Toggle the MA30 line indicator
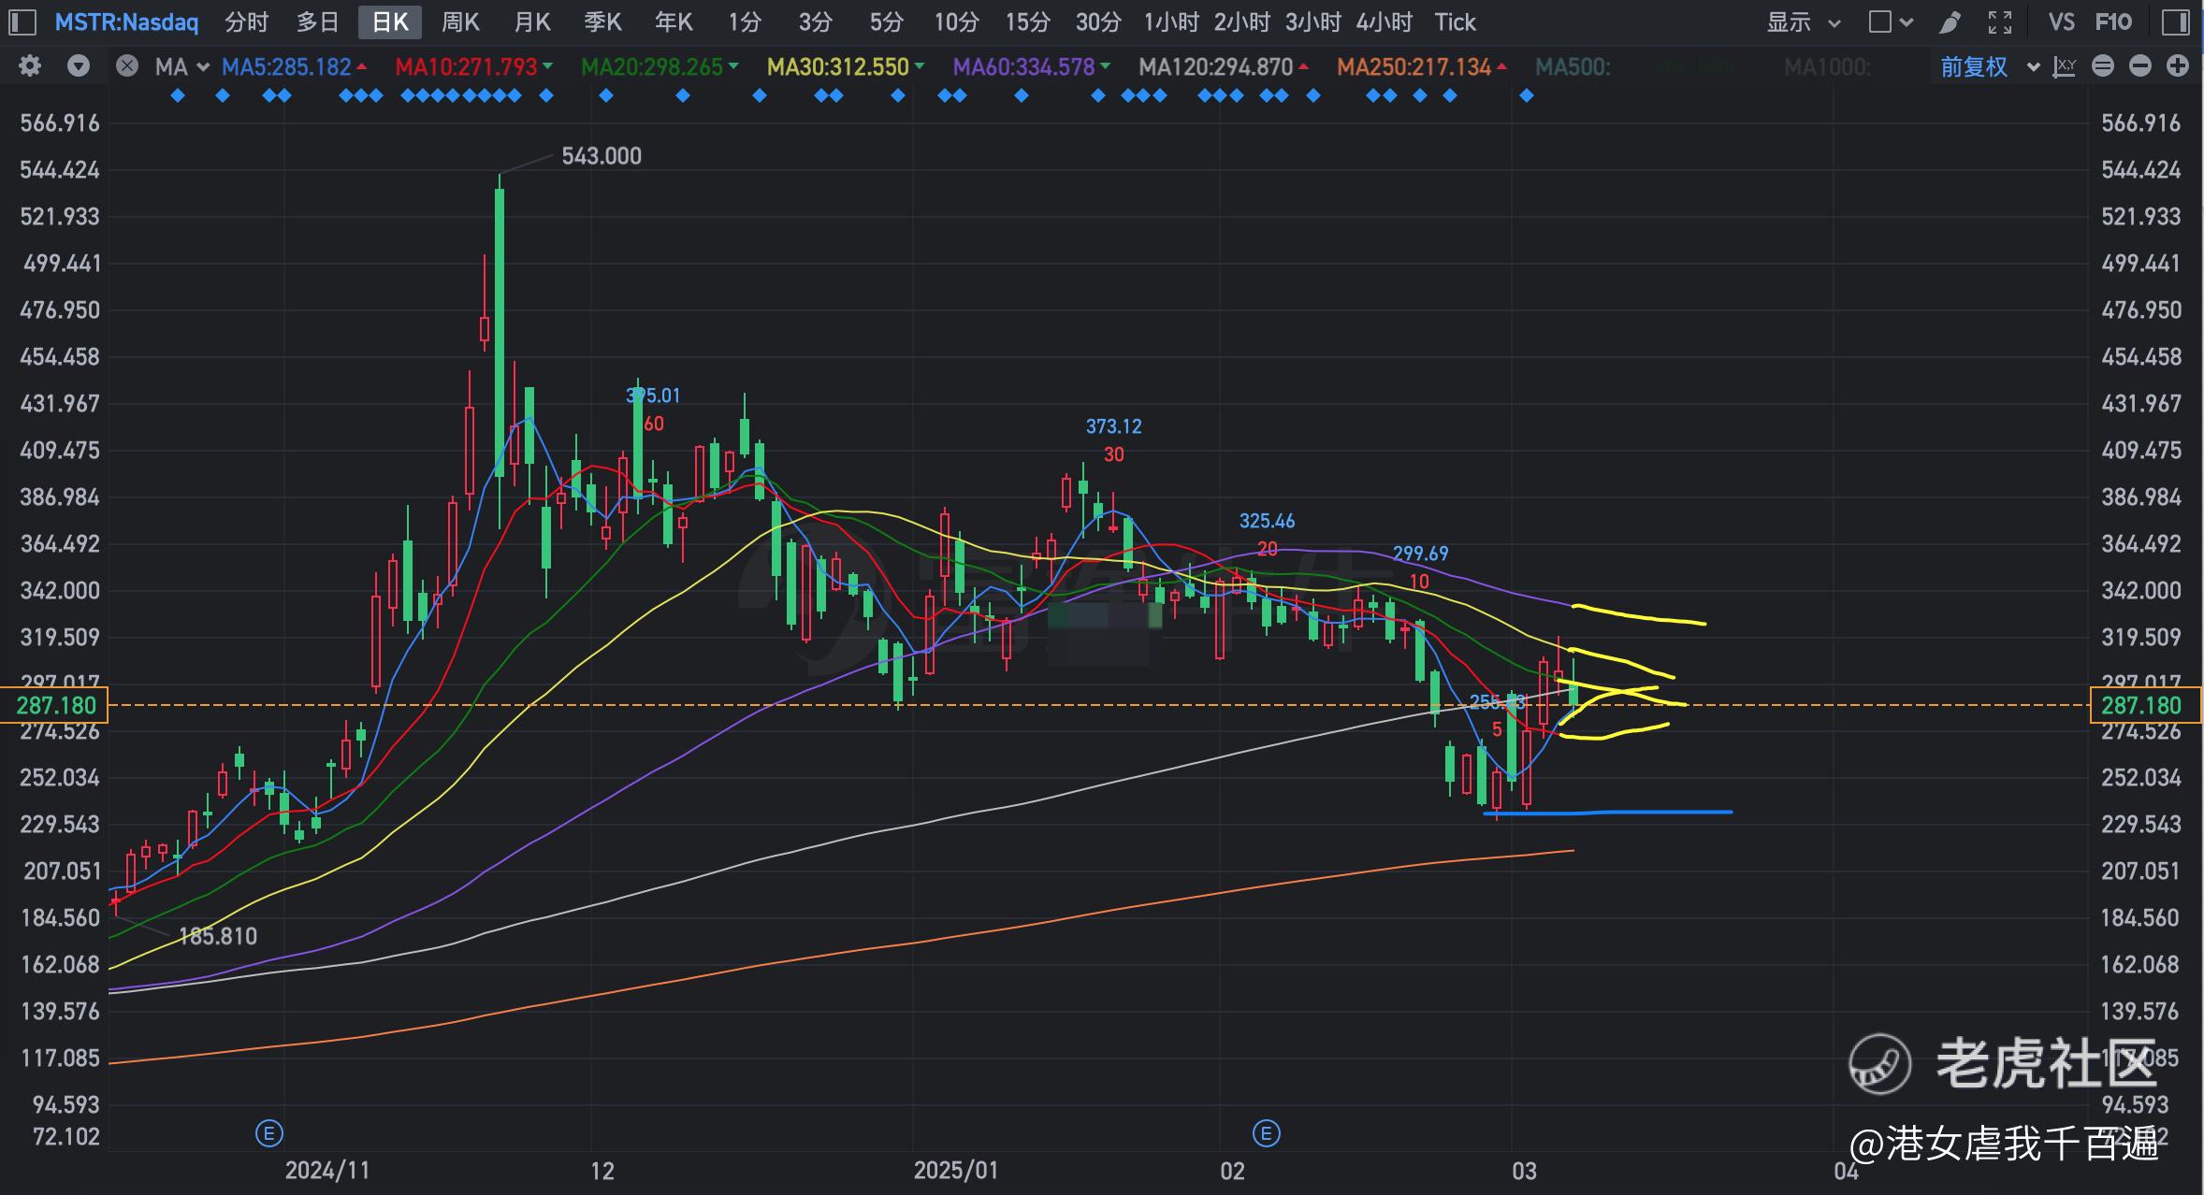Image resolution: width=2204 pixels, height=1195 pixels. pos(846,66)
